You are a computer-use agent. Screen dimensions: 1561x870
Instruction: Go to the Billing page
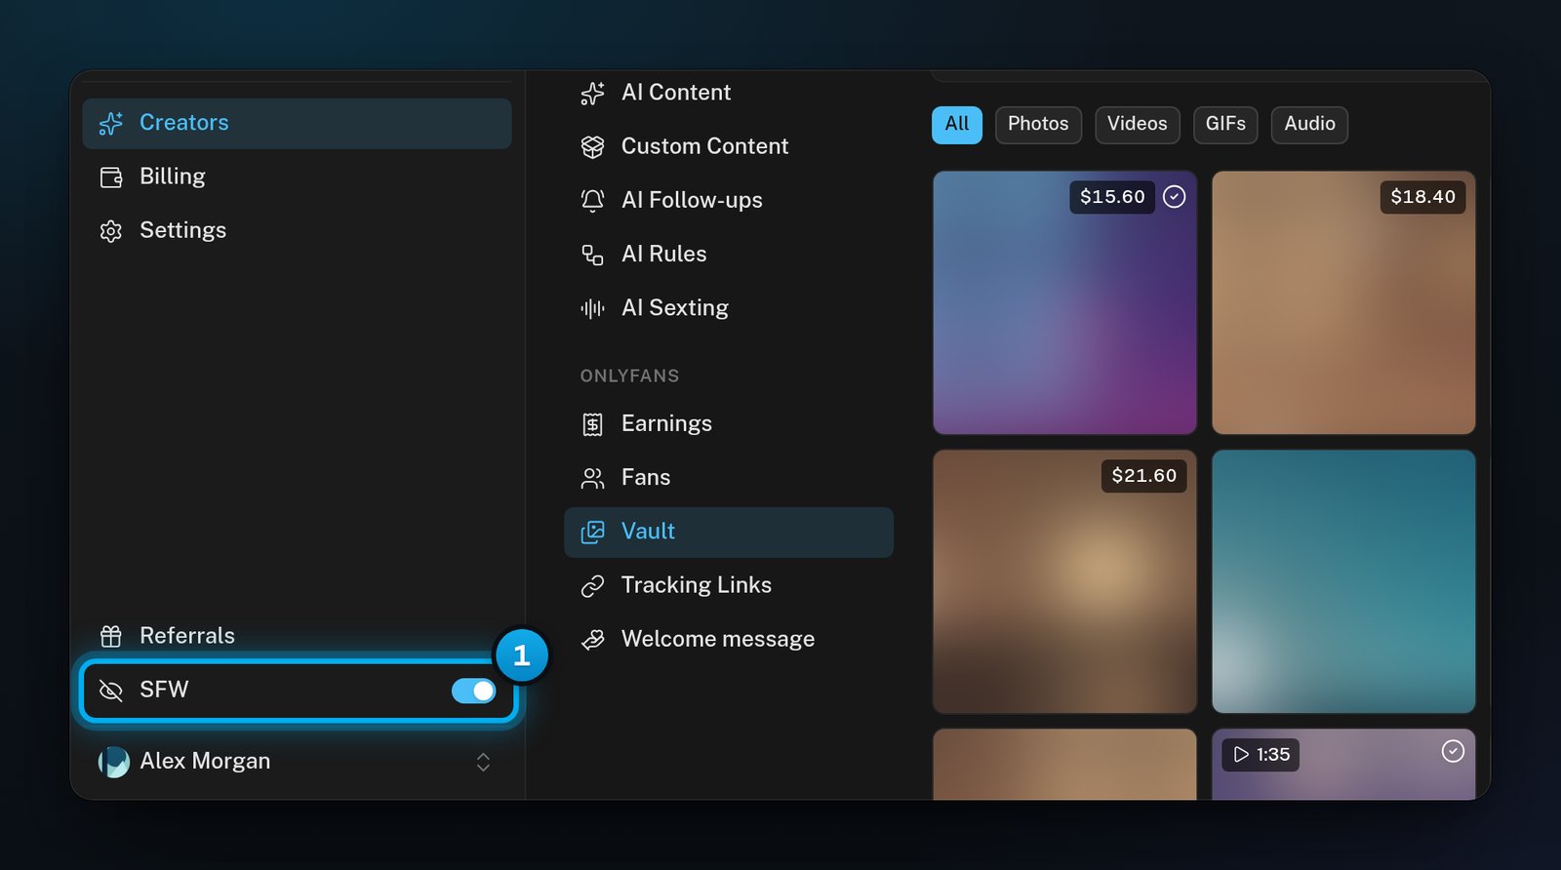point(297,177)
